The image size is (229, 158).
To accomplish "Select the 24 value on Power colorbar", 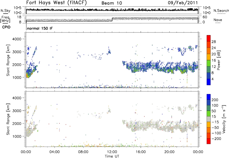I will (214, 48).
